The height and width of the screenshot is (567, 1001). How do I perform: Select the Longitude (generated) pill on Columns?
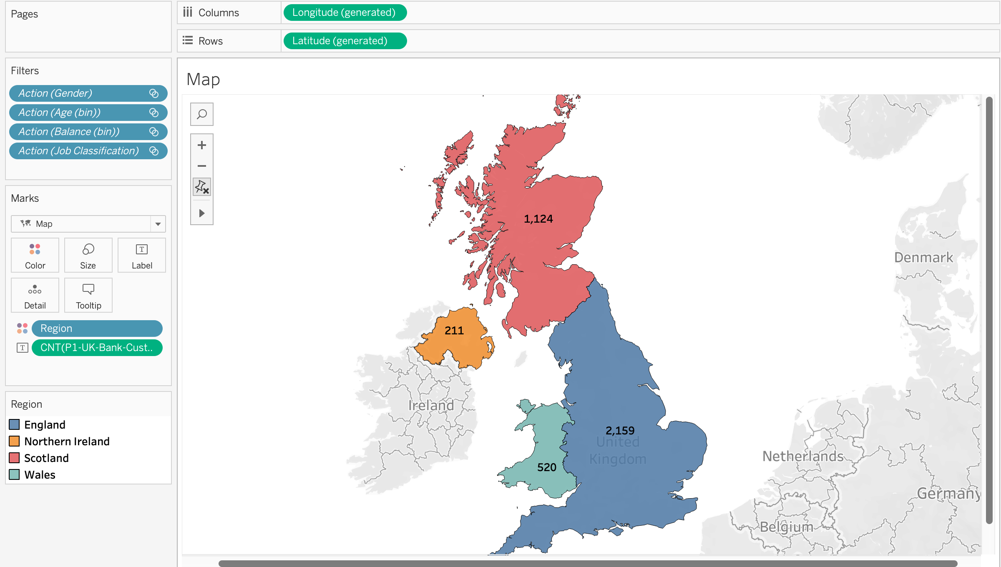pyautogui.click(x=345, y=12)
